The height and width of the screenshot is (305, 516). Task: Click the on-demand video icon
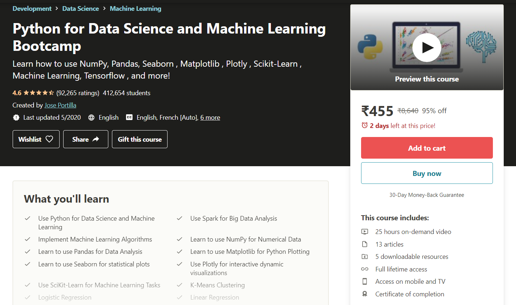pyautogui.click(x=365, y=232)
